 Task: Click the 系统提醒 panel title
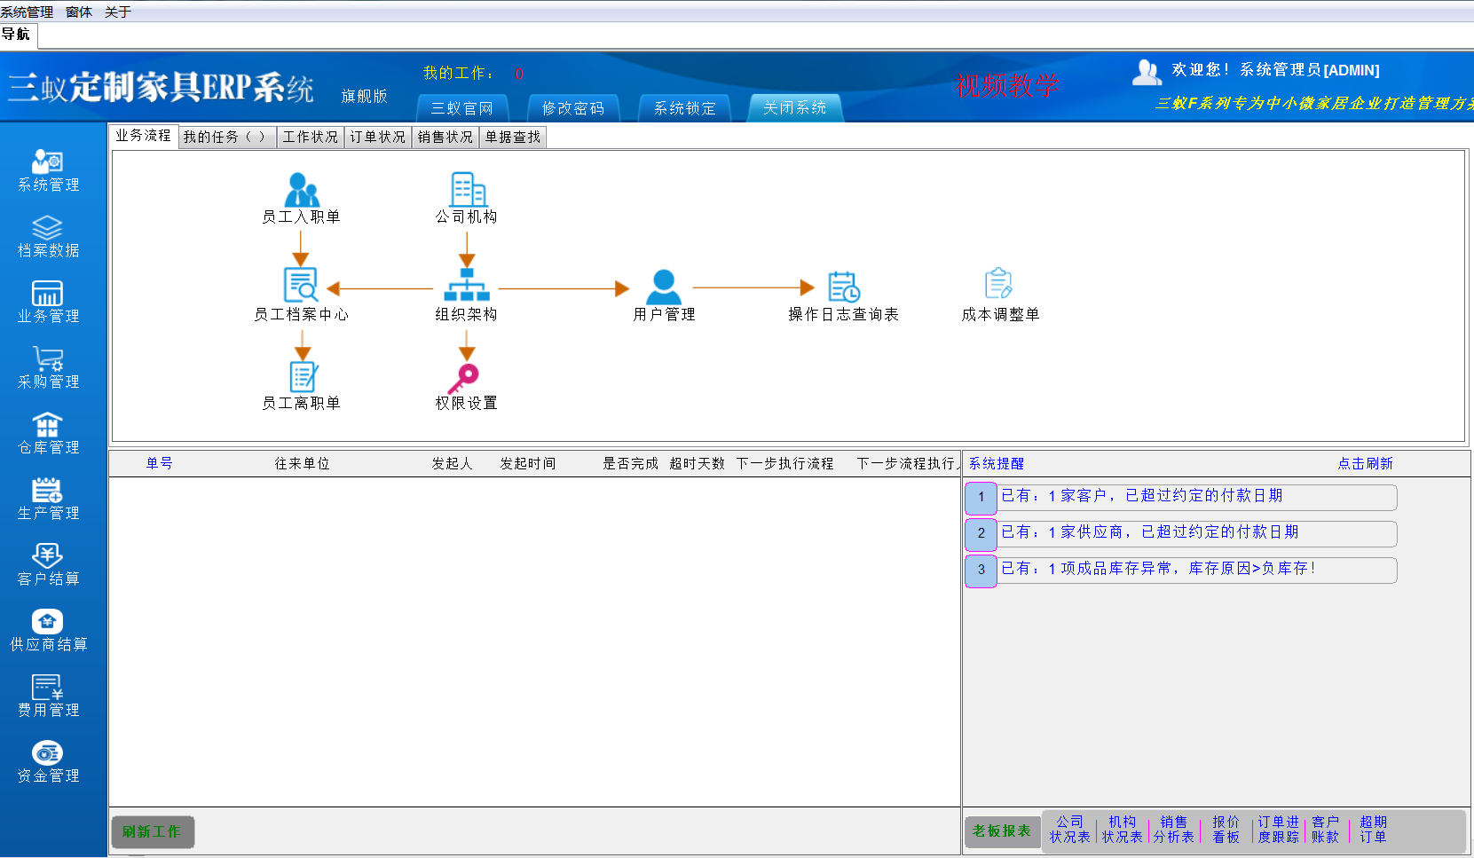point(996,463)
